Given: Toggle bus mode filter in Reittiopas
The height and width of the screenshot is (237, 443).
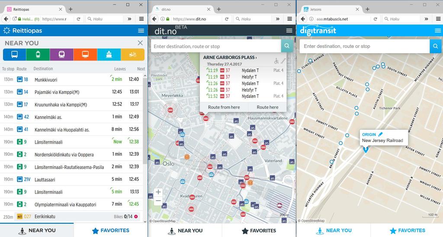Looking at the screenshot, I should pyautogui.click(x=14, y=54).
